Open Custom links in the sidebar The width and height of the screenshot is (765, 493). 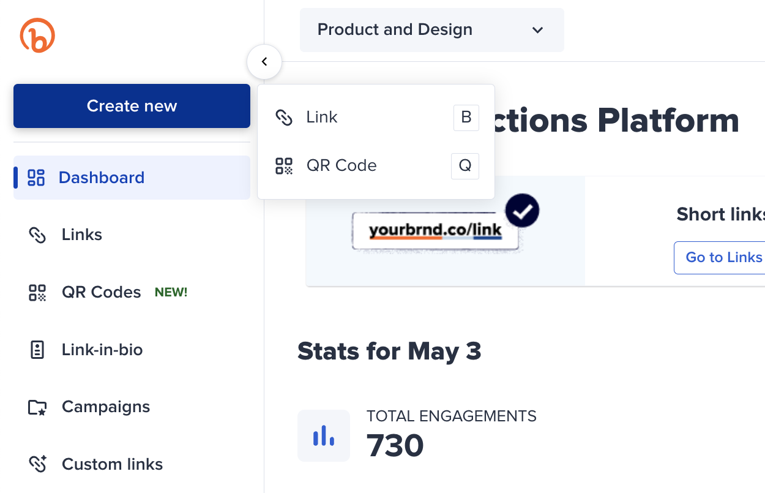tap(113, 464)
